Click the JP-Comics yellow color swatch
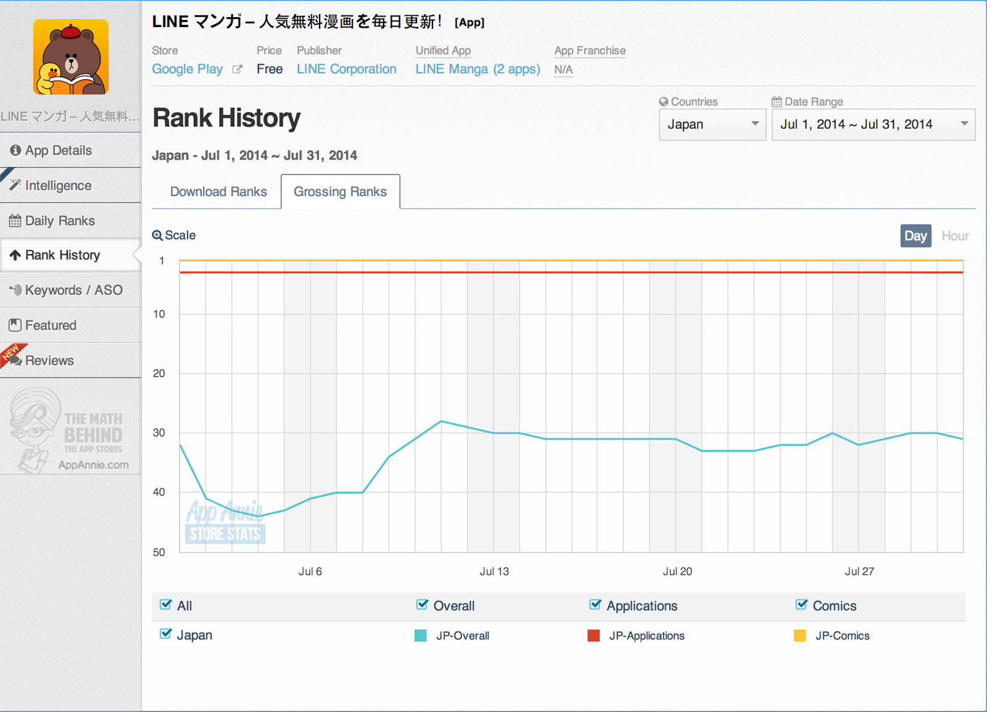 799,636
